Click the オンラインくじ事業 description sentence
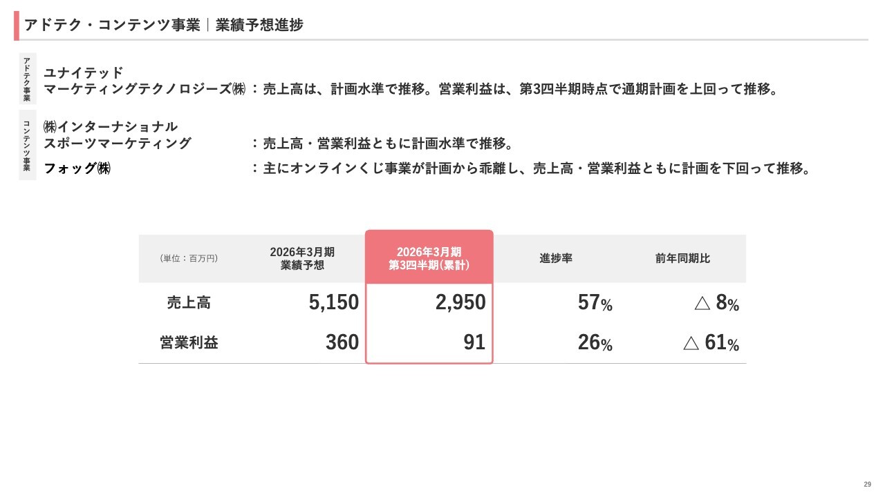Screen dimensions: 885x497 (x=536, y=168)
